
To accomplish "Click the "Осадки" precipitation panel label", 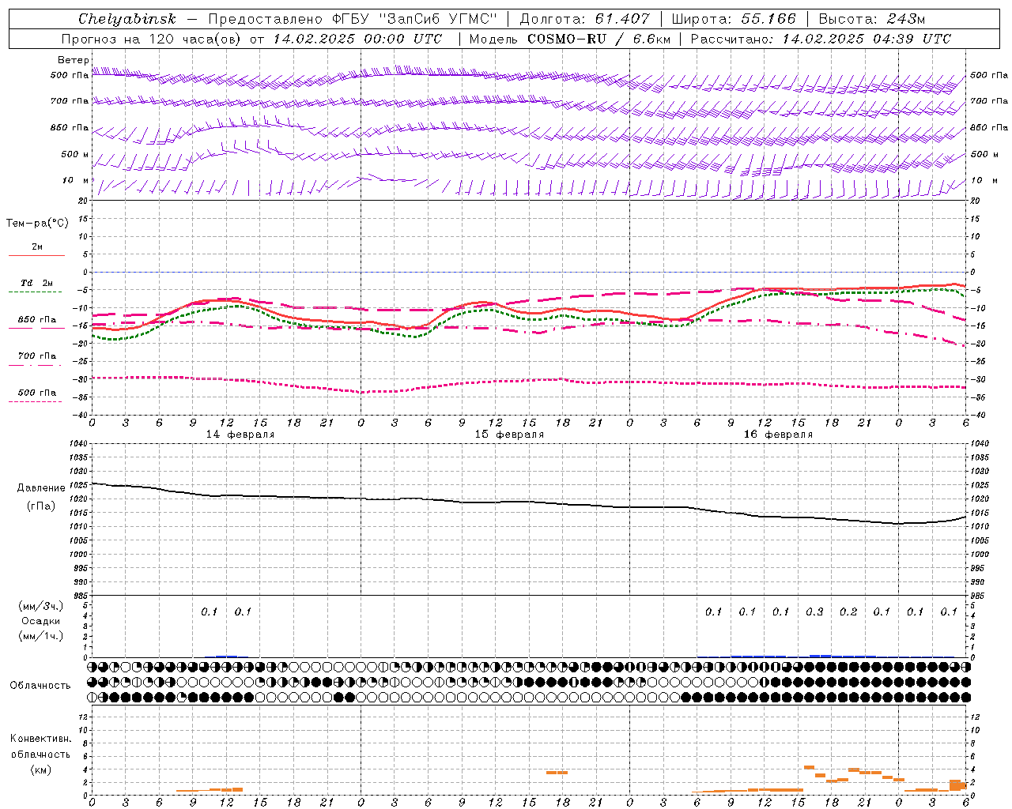I will click(x=40, y=621).
